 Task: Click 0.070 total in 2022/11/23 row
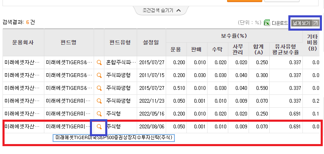click(x=262, y=101)
